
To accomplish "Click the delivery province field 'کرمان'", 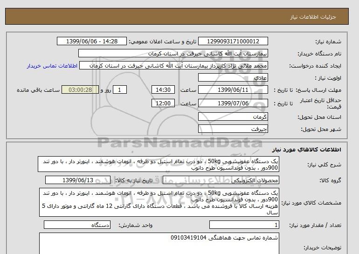I will coord(233,117).
